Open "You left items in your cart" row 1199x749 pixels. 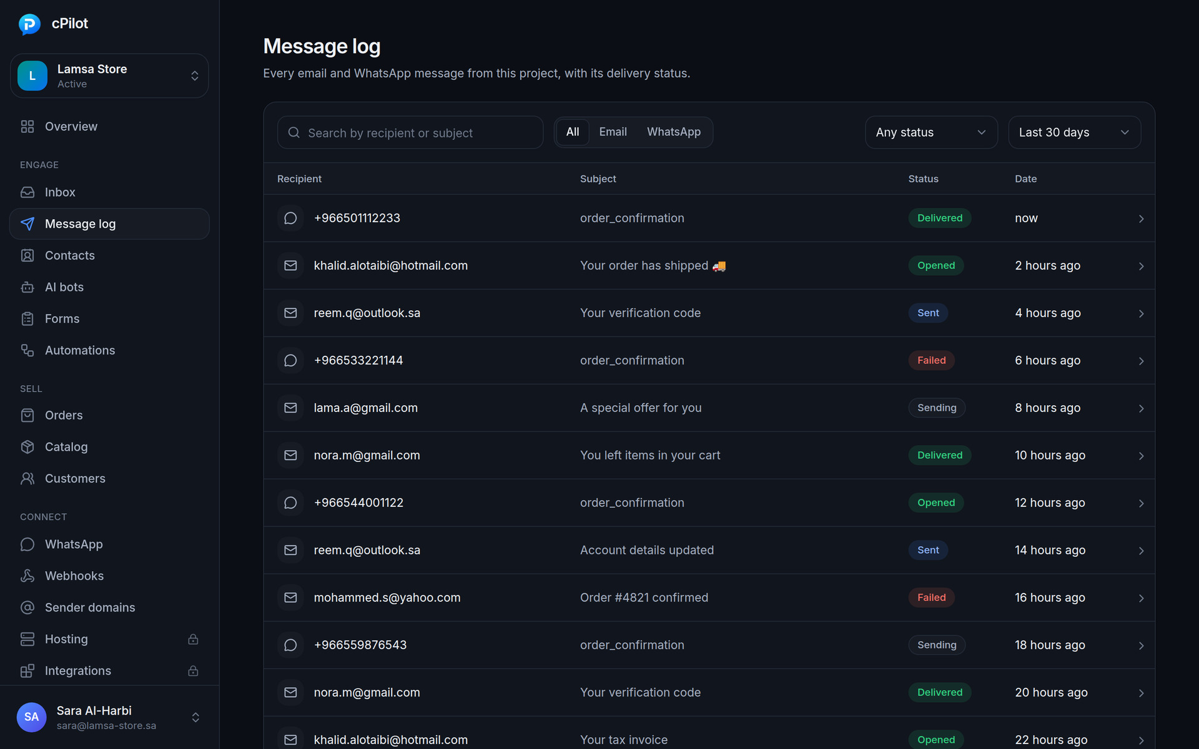[709, 456]
